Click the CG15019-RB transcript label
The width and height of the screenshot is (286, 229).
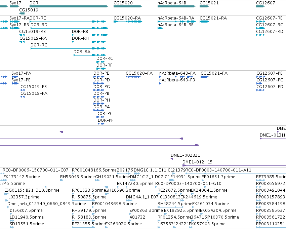pyautogui.click(x=33, y=32)
